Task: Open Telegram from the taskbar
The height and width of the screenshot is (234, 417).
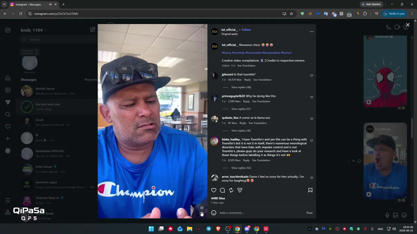Action: pos(208,229)
